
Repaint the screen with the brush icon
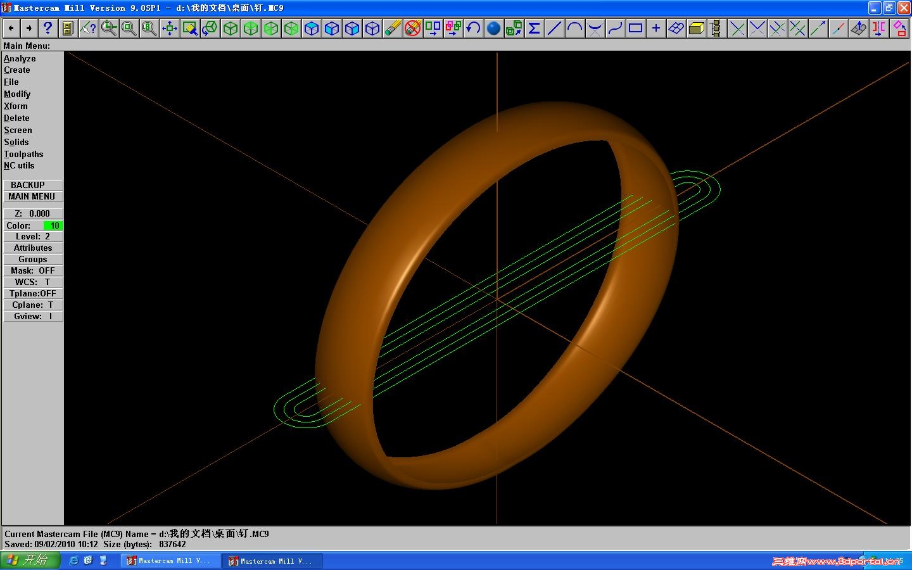click(189, 28)
